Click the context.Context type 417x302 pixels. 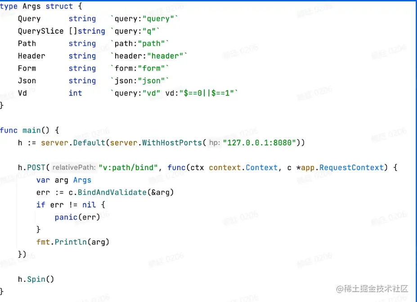[x=243, y=167]
